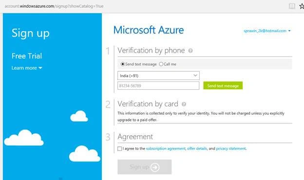Open the help icon beside Verification by card
This screenshot has height=180, width=304.
pos(184,104)
